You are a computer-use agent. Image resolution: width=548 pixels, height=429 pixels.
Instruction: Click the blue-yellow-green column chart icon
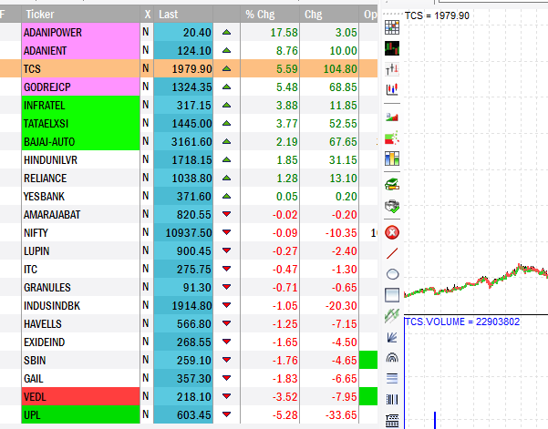tap(392, 158)
